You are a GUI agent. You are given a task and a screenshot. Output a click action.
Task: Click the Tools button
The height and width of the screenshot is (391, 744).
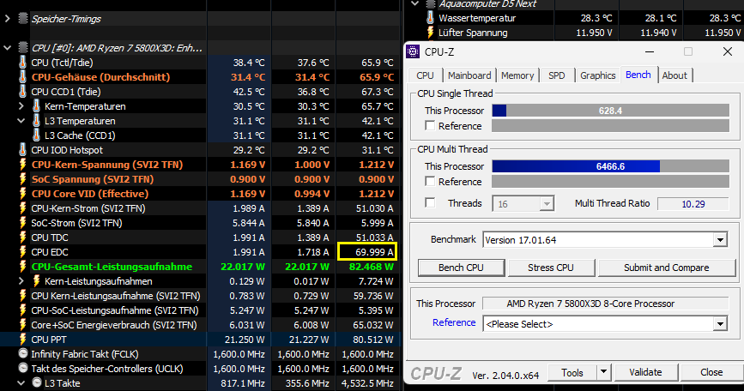572,372
